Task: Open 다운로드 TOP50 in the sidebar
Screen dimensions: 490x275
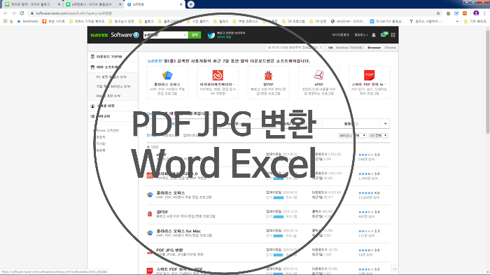Action: (x=109, y=57)
